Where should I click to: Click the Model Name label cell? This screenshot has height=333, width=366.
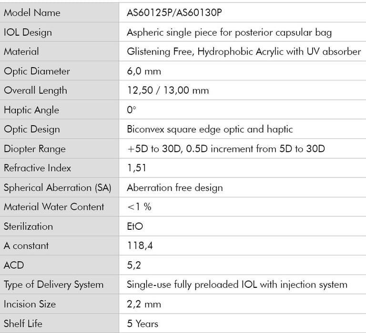pos(32,13)
